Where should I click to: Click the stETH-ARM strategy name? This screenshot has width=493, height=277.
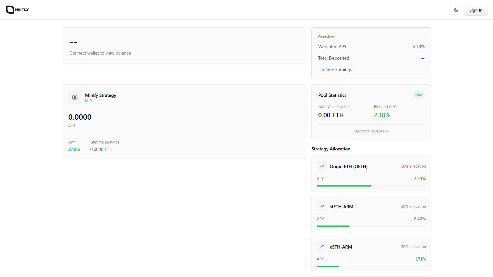(342, 207)
